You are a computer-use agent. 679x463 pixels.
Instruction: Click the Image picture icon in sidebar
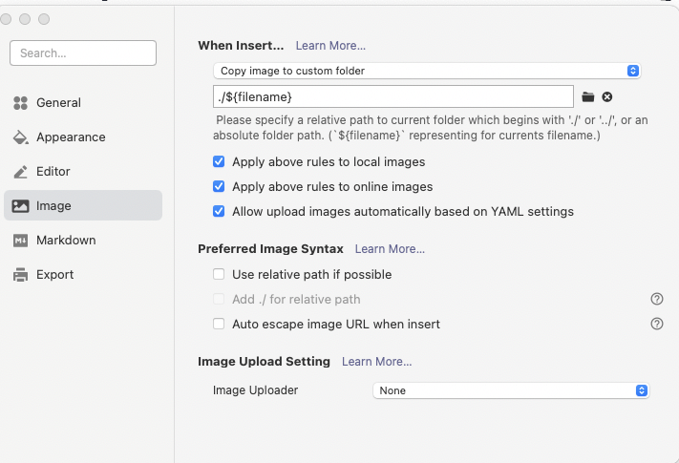(20, 206)
